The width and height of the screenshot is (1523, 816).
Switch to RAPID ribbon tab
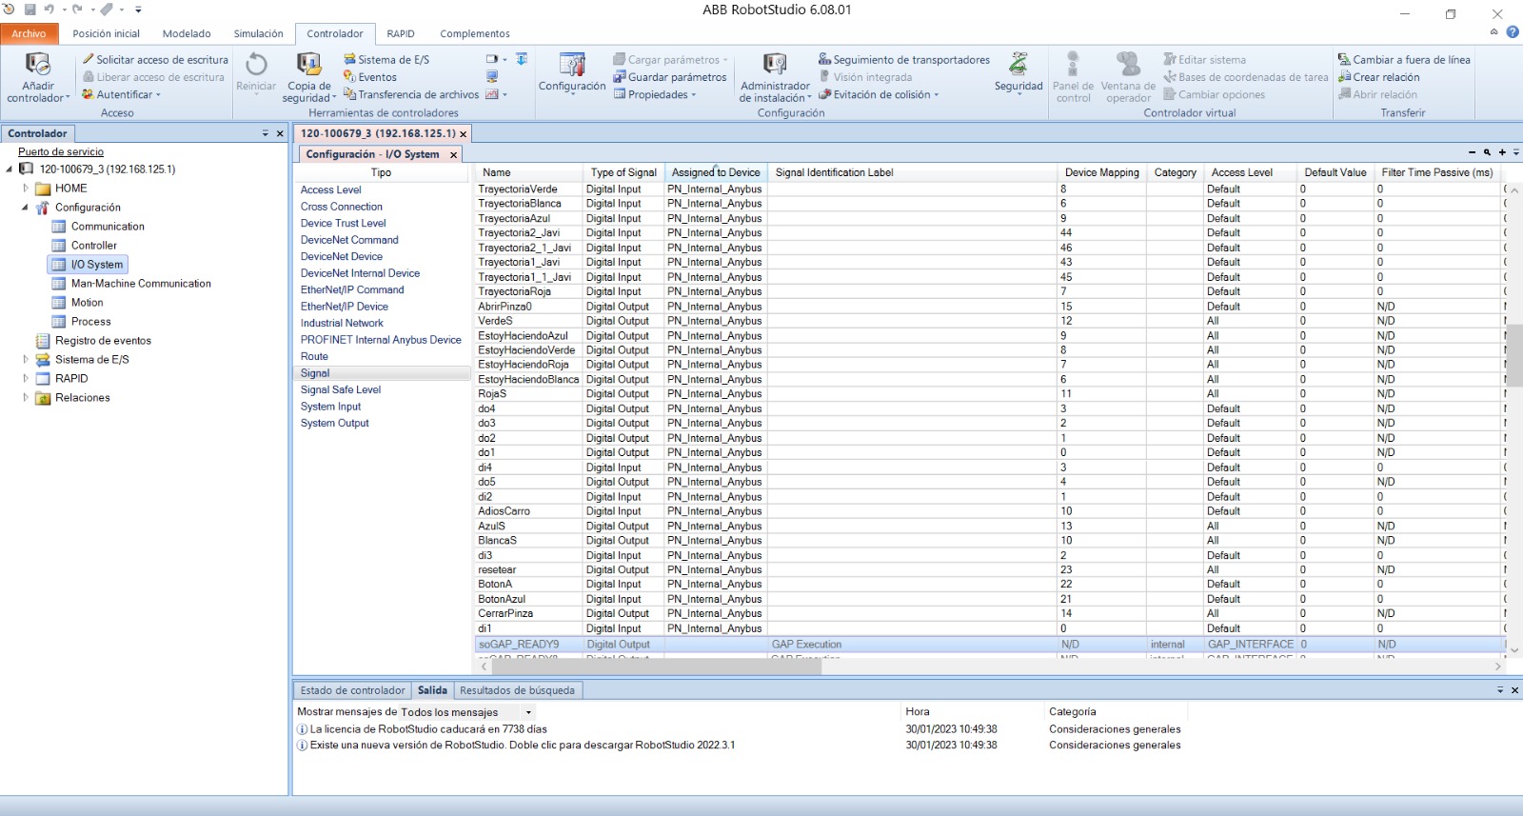click(x=401, y=33)
